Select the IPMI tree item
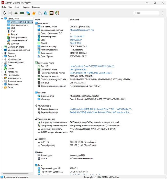The image size is (167, 179). pos(13,31)
